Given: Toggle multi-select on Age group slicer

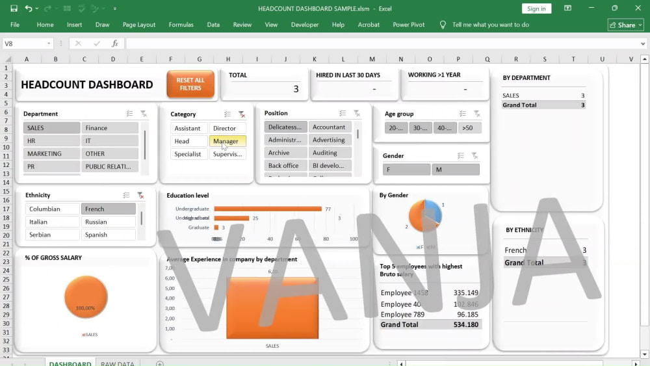Looking at the screenshot, I should pos(463,114).
